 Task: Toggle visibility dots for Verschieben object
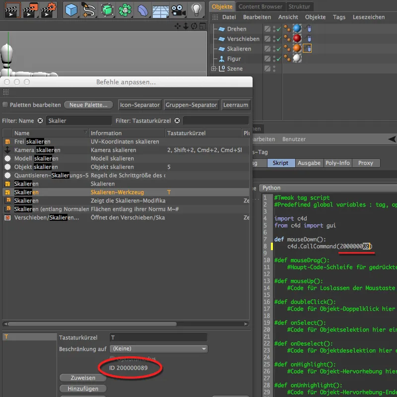click(x=274, y=39)
